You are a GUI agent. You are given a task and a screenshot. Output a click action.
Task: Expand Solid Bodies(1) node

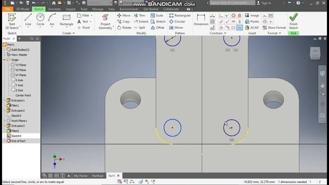(5, 50)
